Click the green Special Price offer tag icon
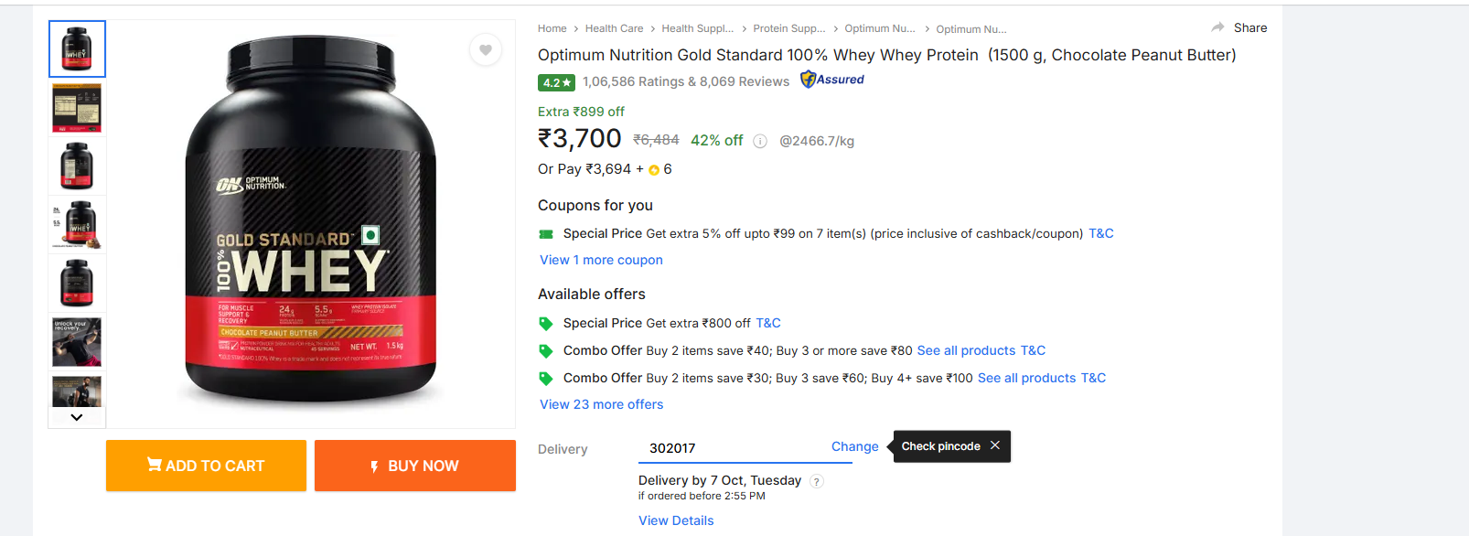 tap(546, 323)
